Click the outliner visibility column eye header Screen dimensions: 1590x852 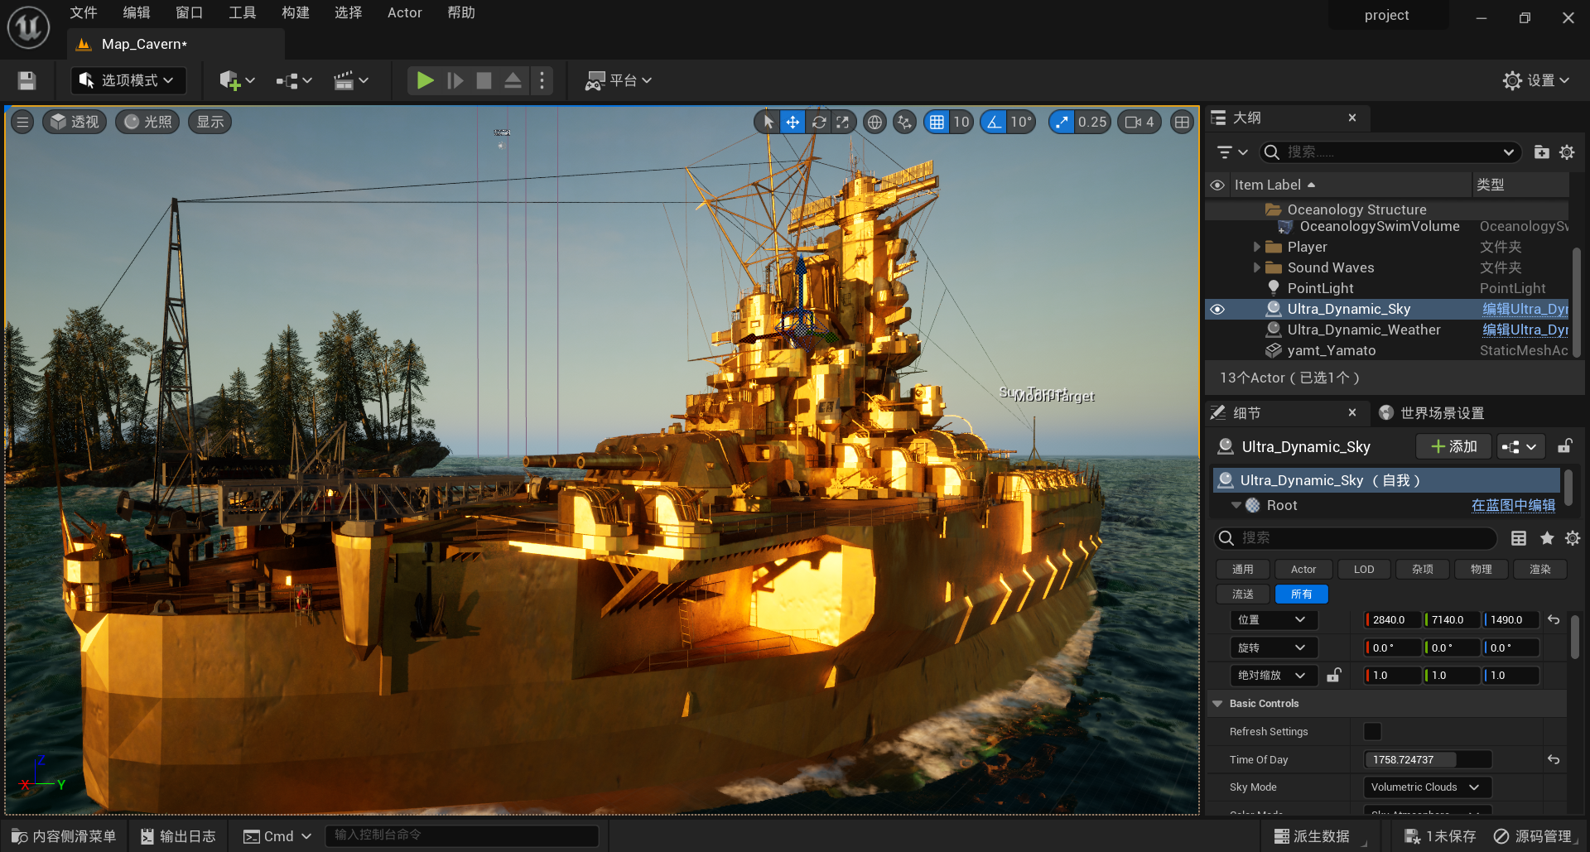[x=1217, y=185]
